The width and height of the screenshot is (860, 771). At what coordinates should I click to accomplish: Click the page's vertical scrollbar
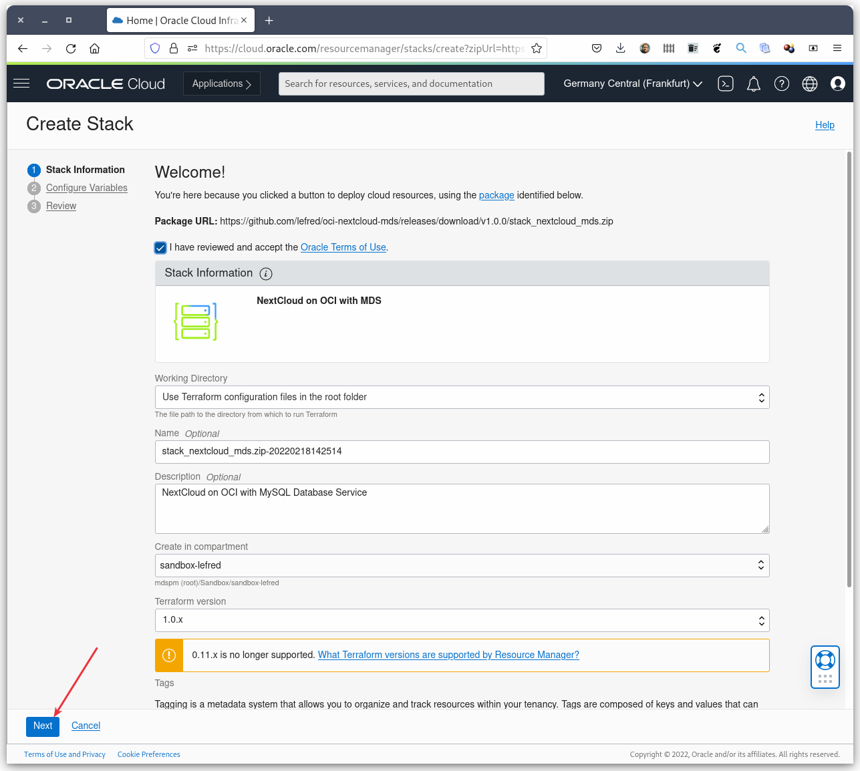pos(849,367)
